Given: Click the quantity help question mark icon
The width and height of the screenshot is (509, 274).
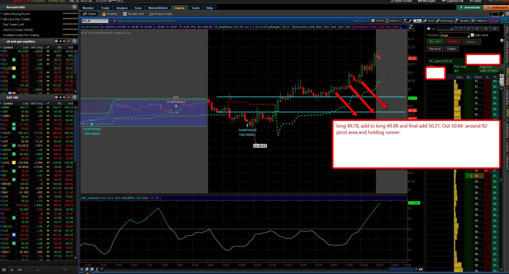Looking at the screenshot, I should click(x=428, y=29).
